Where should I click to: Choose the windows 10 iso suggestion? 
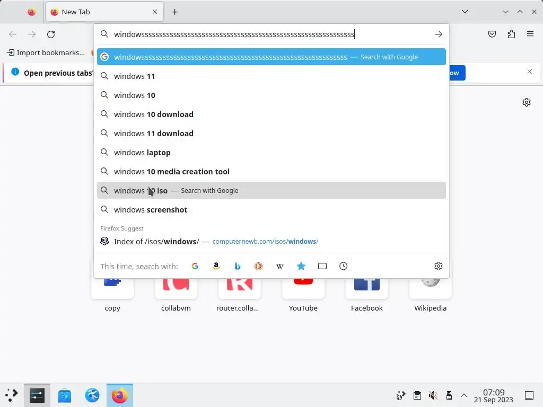tap(271, 190)
